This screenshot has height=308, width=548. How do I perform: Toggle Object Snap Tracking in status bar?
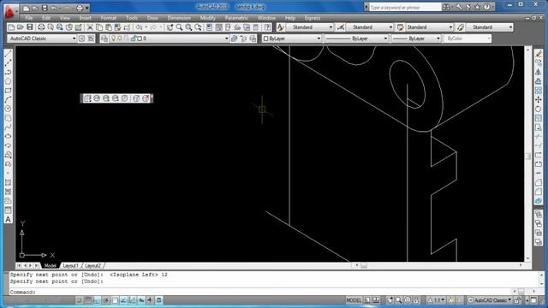click(x=123, y=300)
